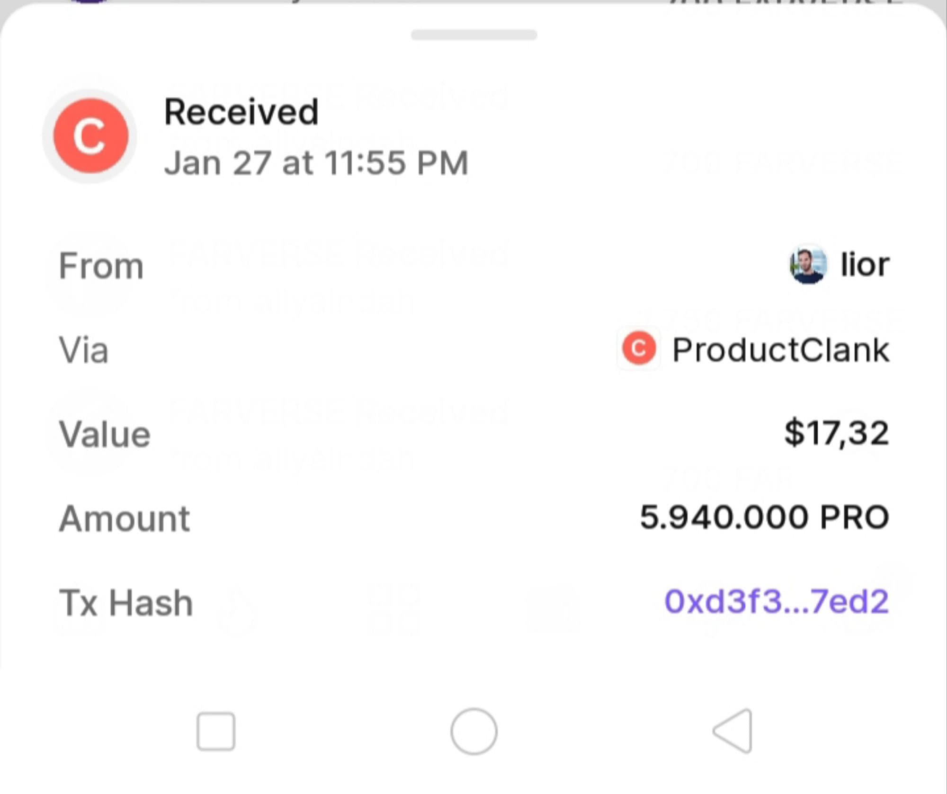Open the 0xd3f3...7ed2 transaction hash link
Screen dimensions: 947x794
click(x=777, y=602)
